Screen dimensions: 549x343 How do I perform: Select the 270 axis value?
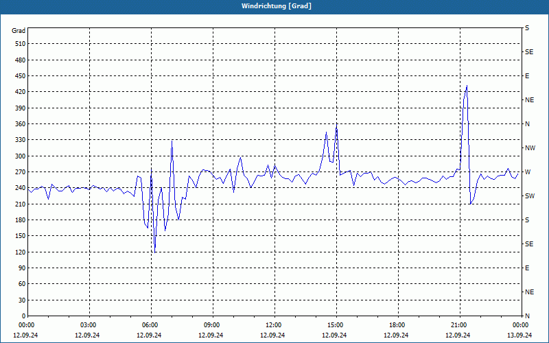click(21, 172)
